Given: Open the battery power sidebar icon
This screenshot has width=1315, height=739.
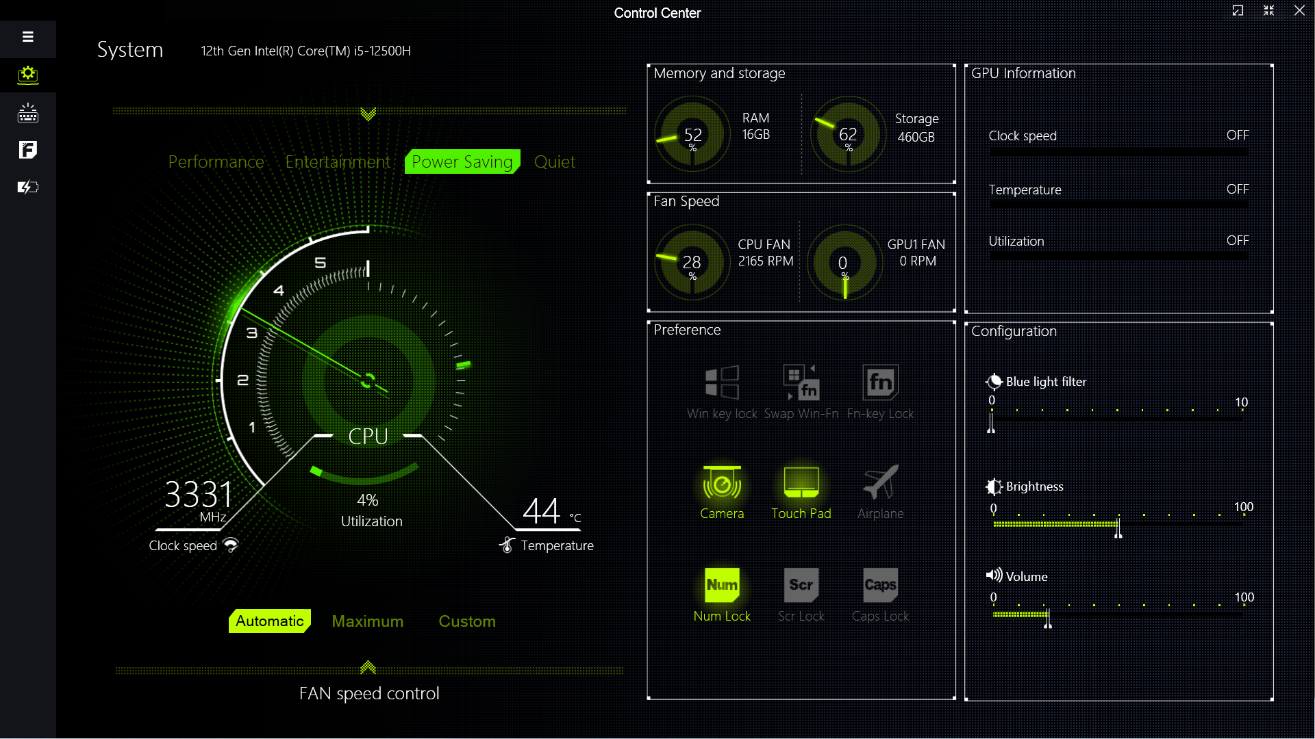Looking at the screenshot, I should [28, 187].
